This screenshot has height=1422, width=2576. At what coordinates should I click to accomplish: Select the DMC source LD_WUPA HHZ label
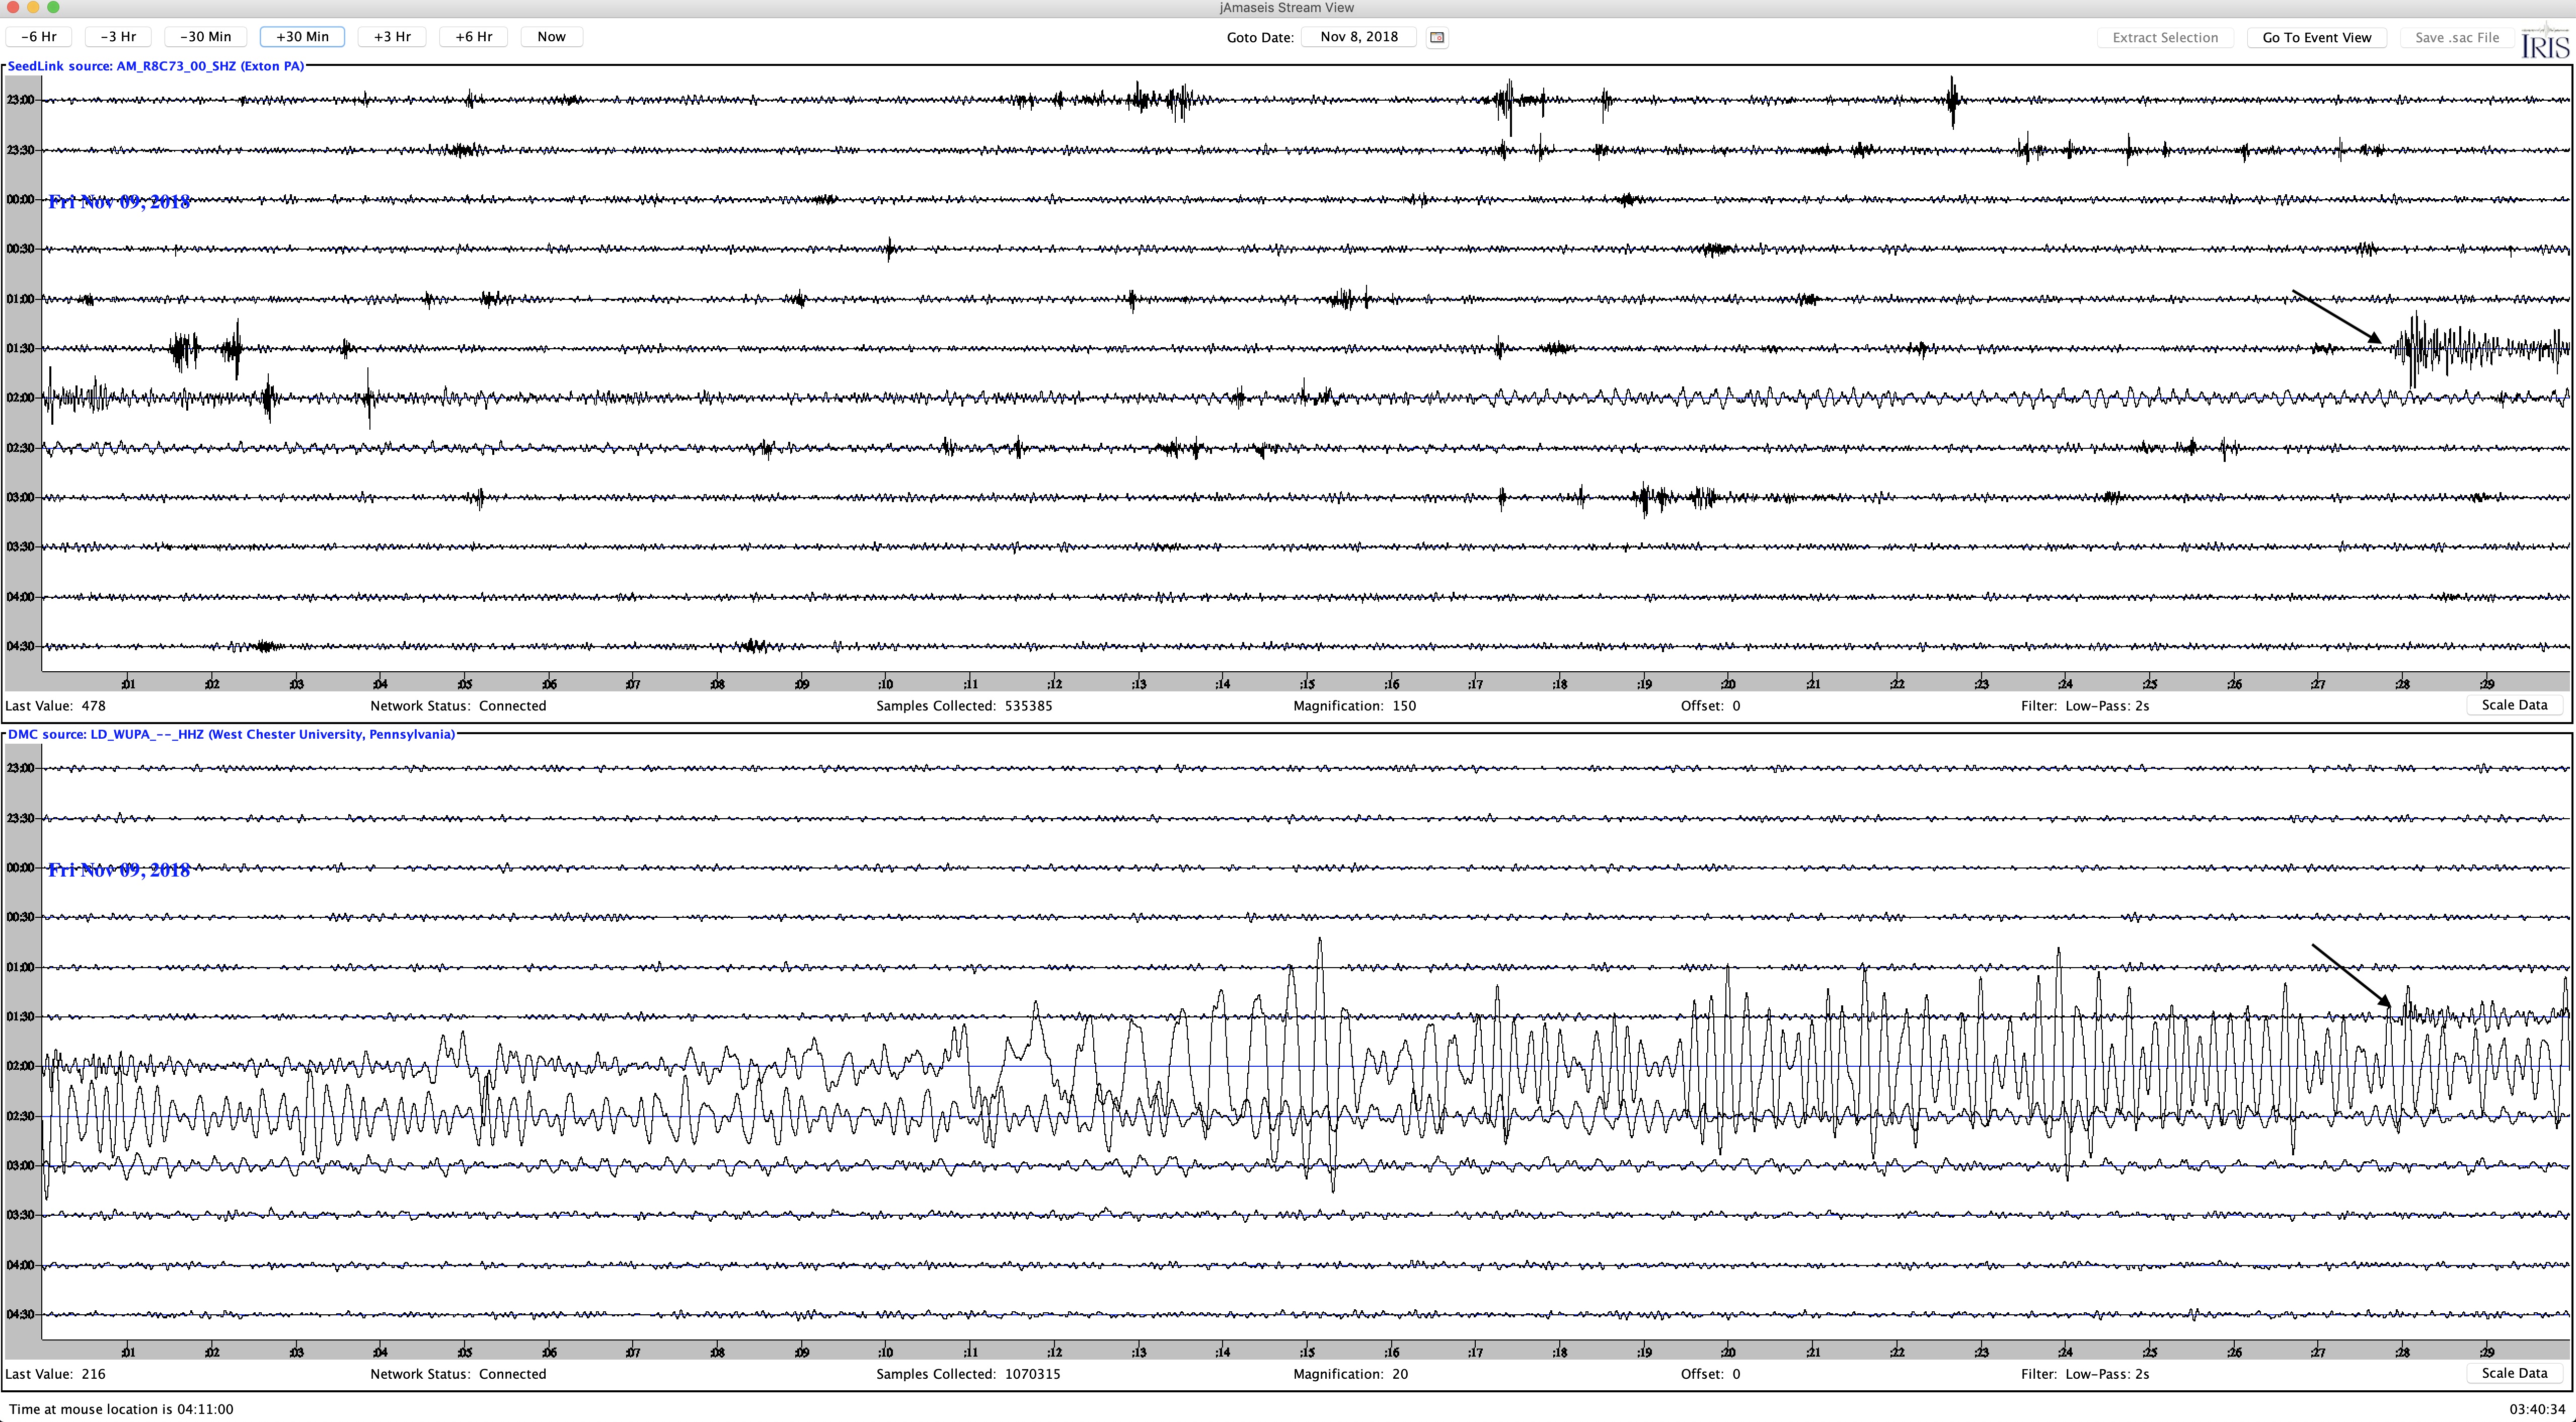[x=231, y=734]
